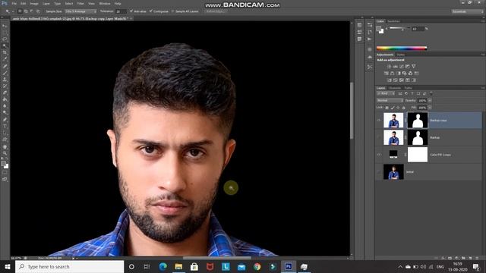Show hidden system tray icons
486x273 pixels.
(x=400, y=267)
